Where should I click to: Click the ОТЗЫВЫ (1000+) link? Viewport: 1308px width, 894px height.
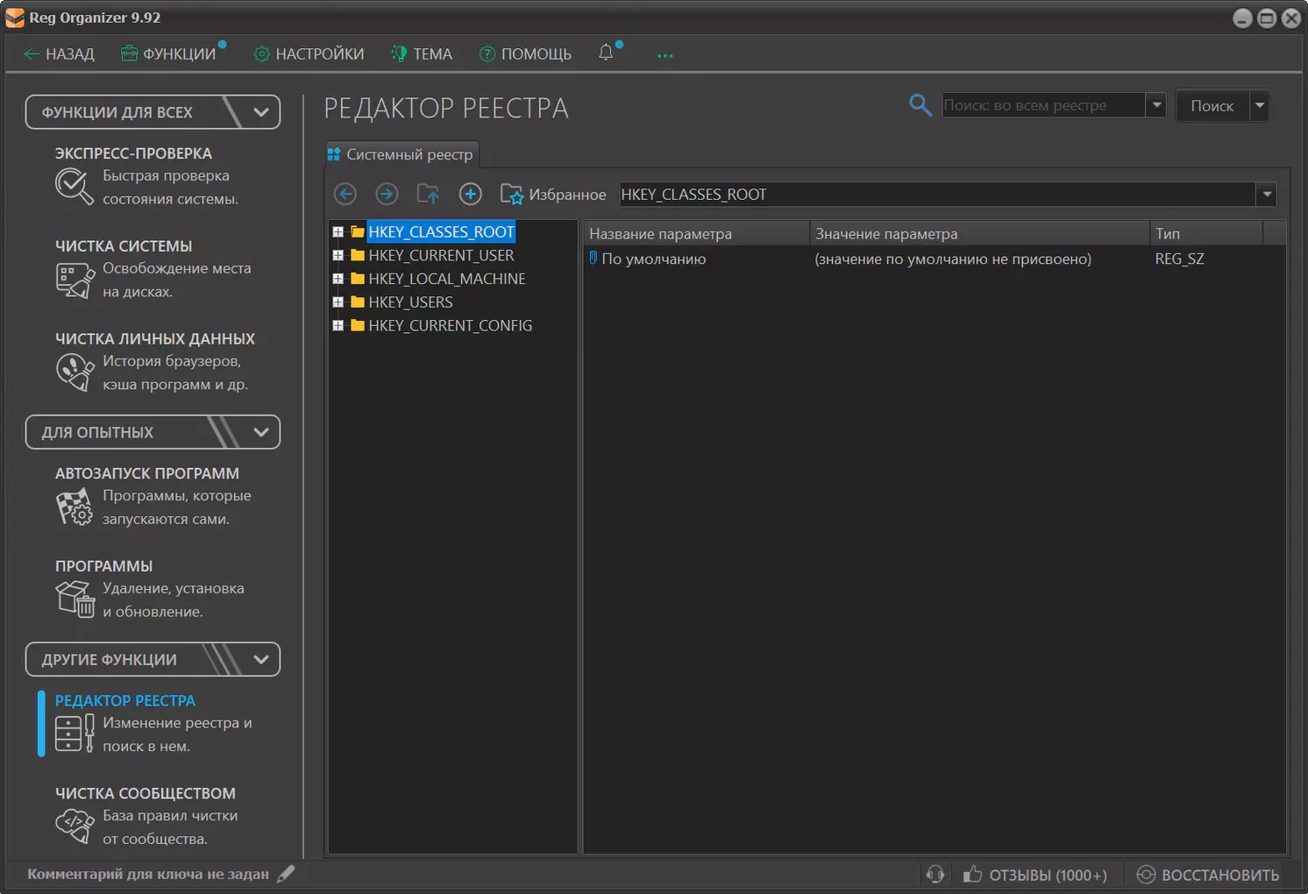1035,875
